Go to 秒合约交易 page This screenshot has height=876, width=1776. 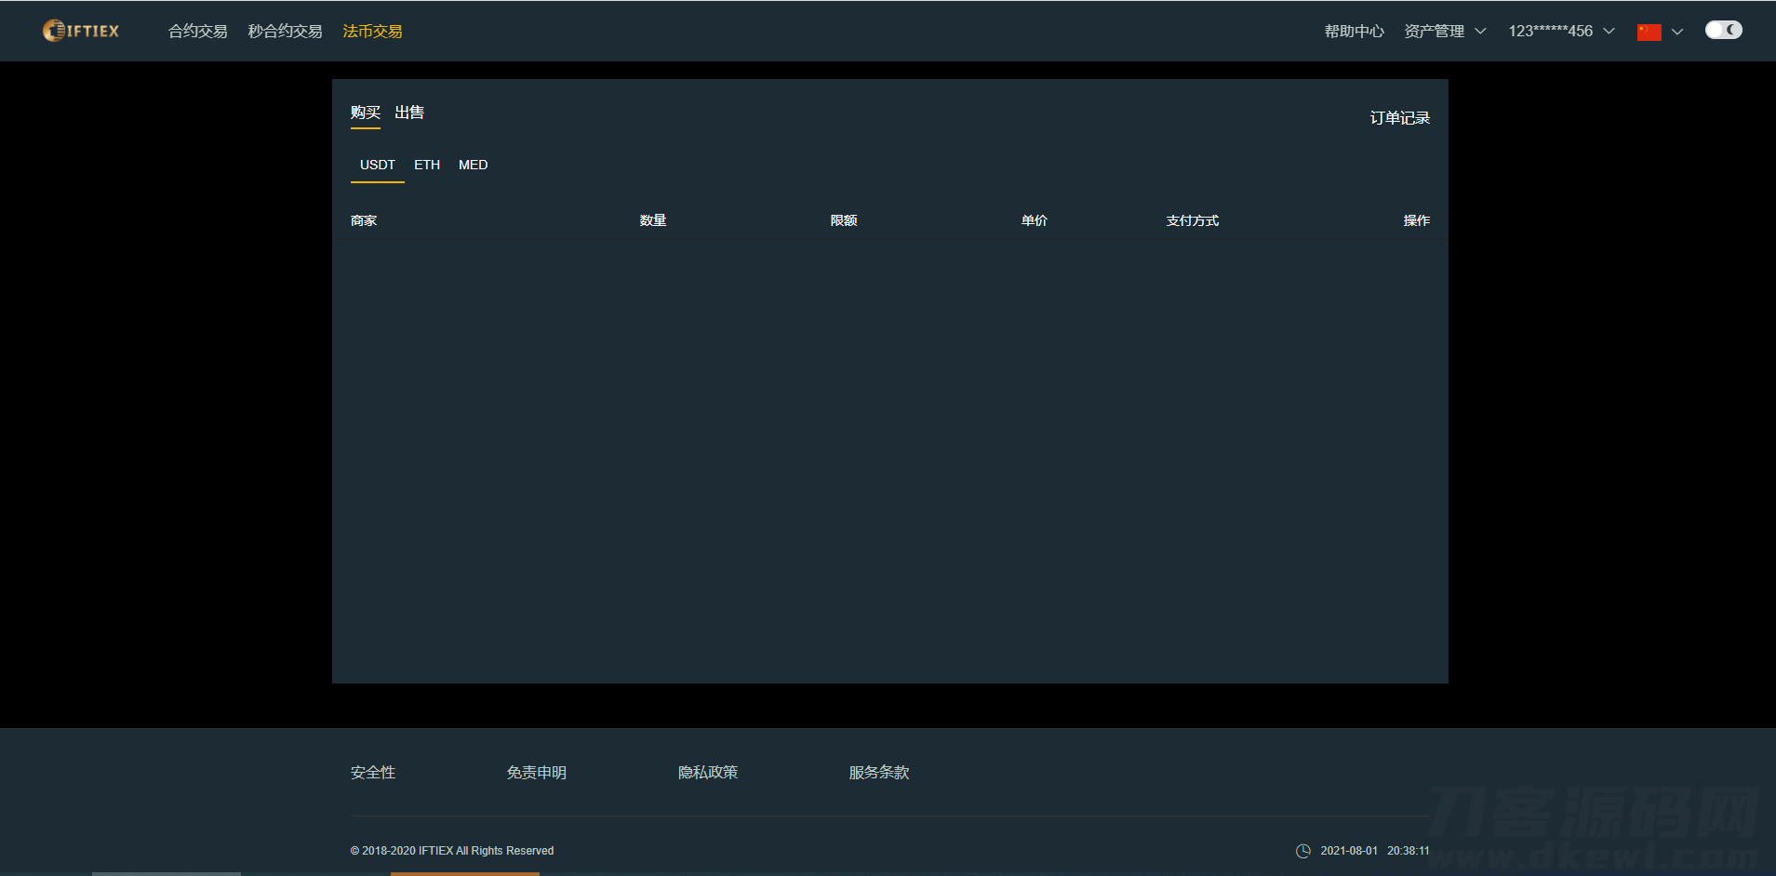285,32
